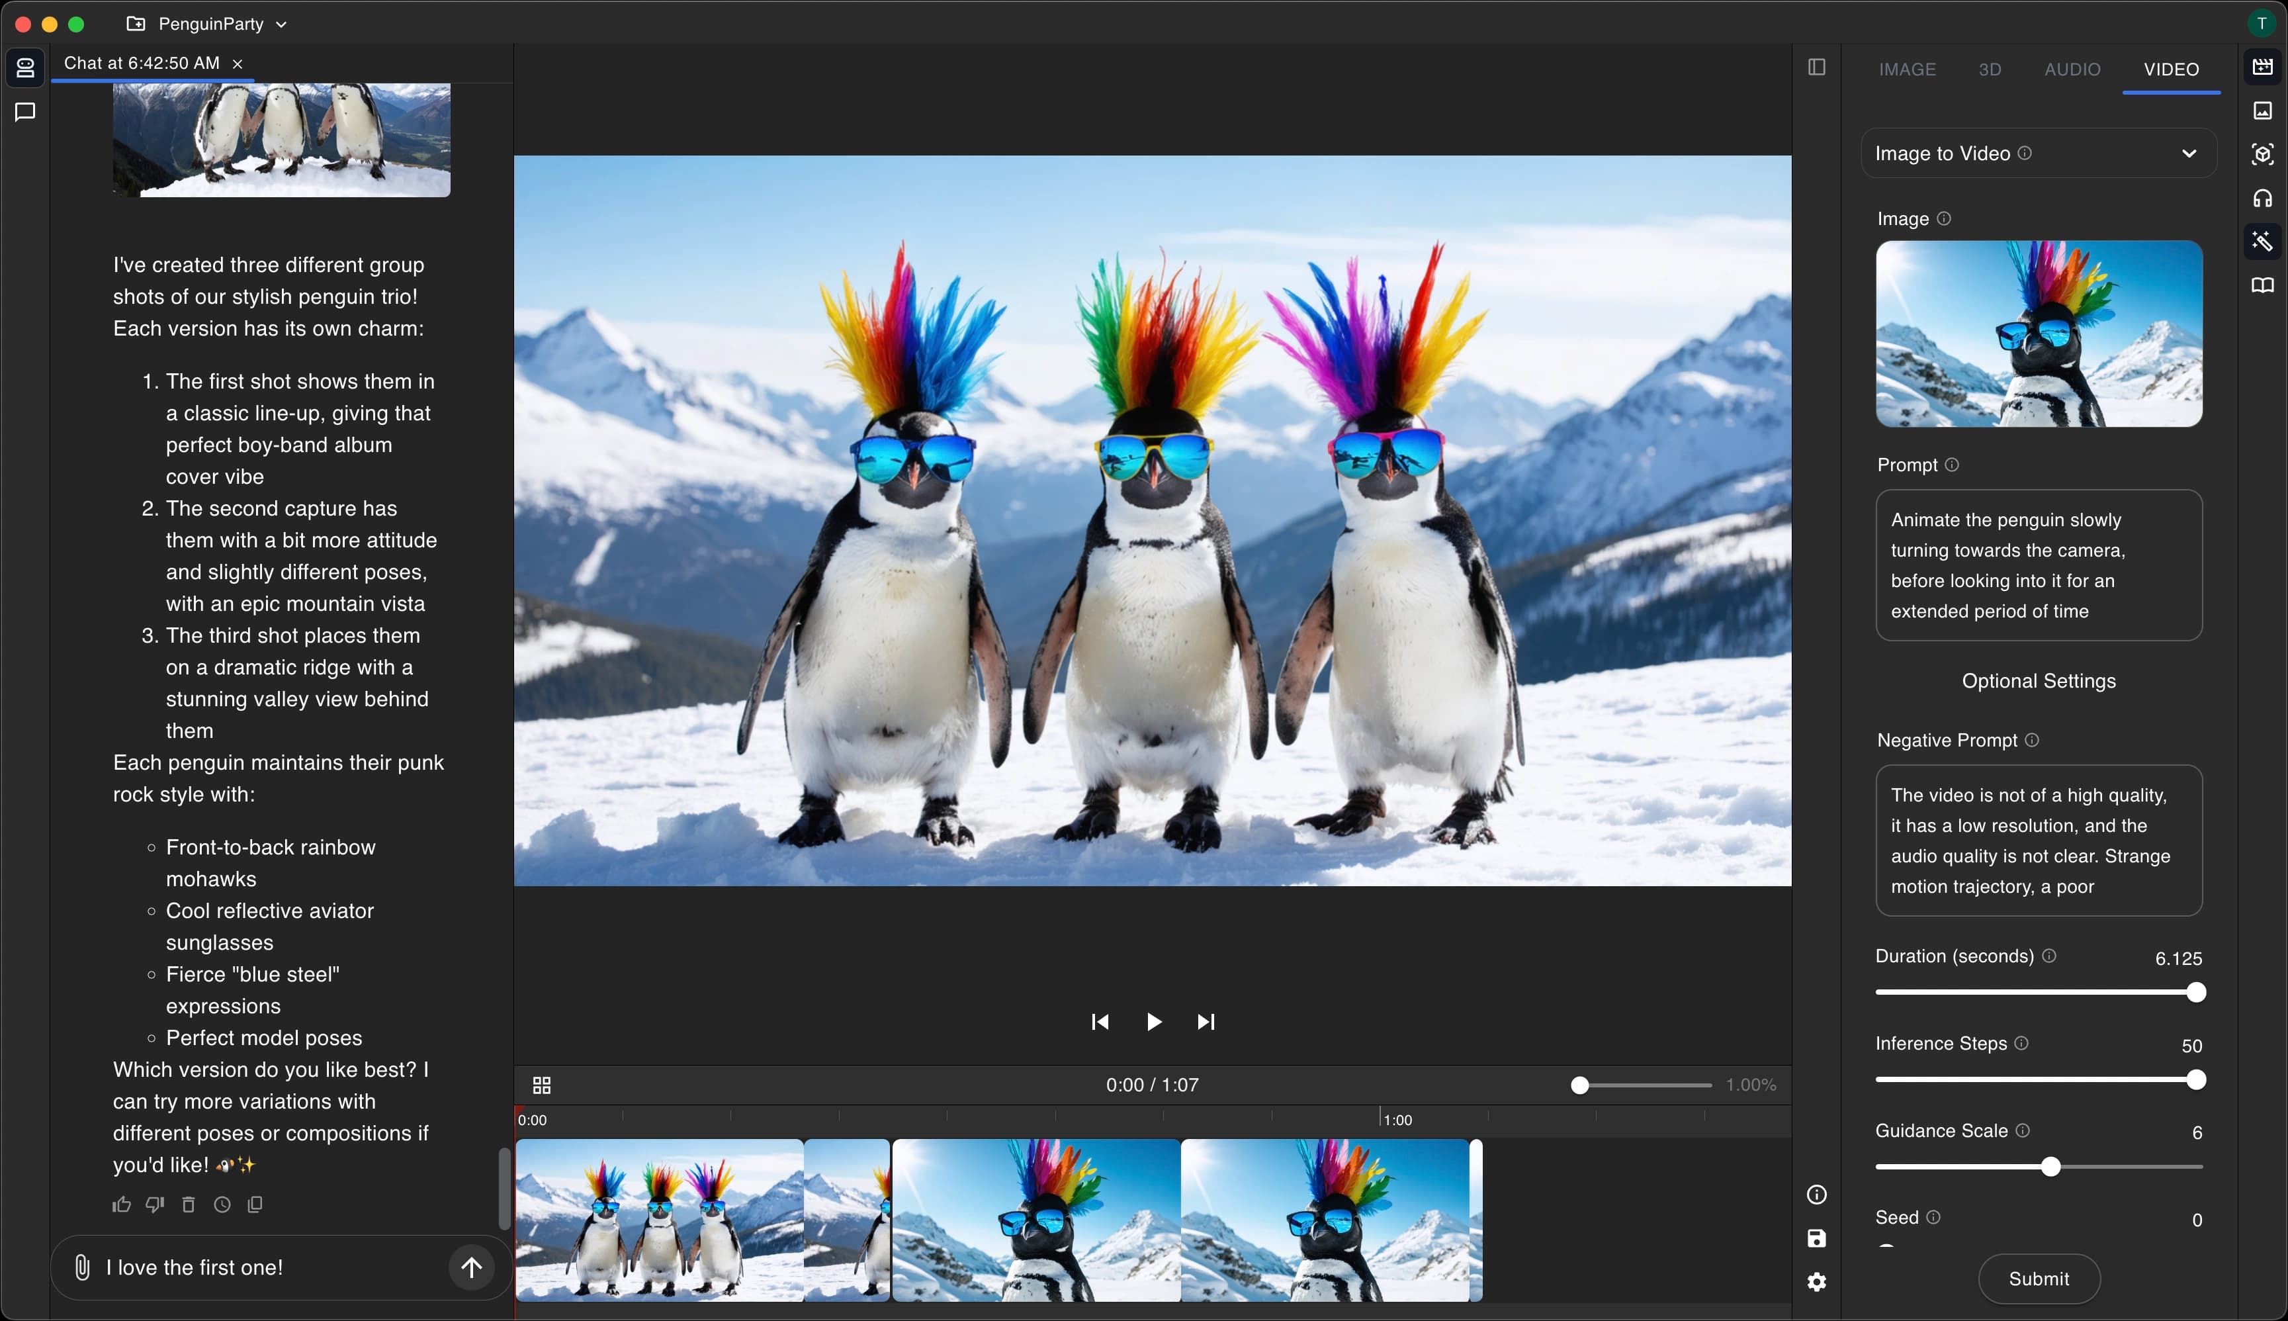2288x1321 pixels.
Task: Give a thumbs up to the penguin response
Action: click(122, 1204)
